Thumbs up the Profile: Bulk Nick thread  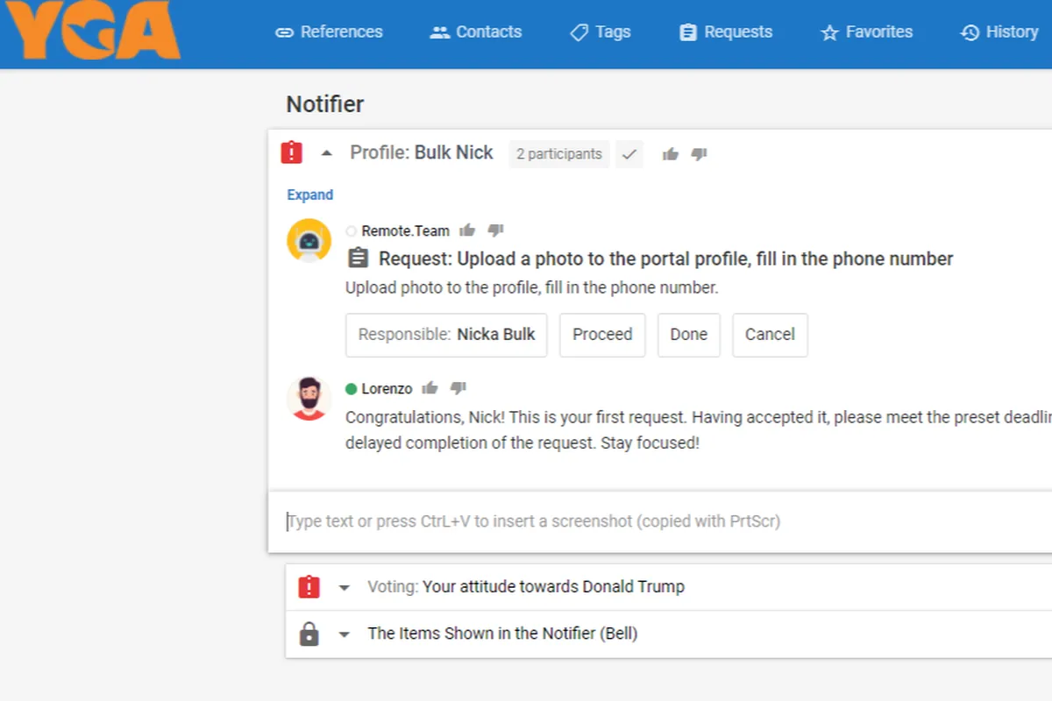(x=670, y=153)
